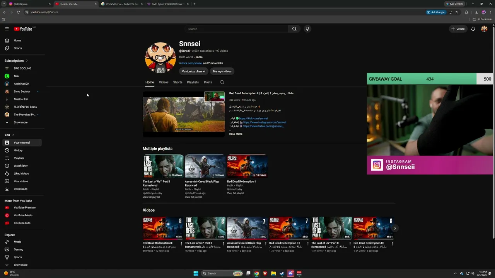Open File Explorer from the taskbar
Image resolution: width=495 pixels, height=278 pixels.
coord(273,273)
